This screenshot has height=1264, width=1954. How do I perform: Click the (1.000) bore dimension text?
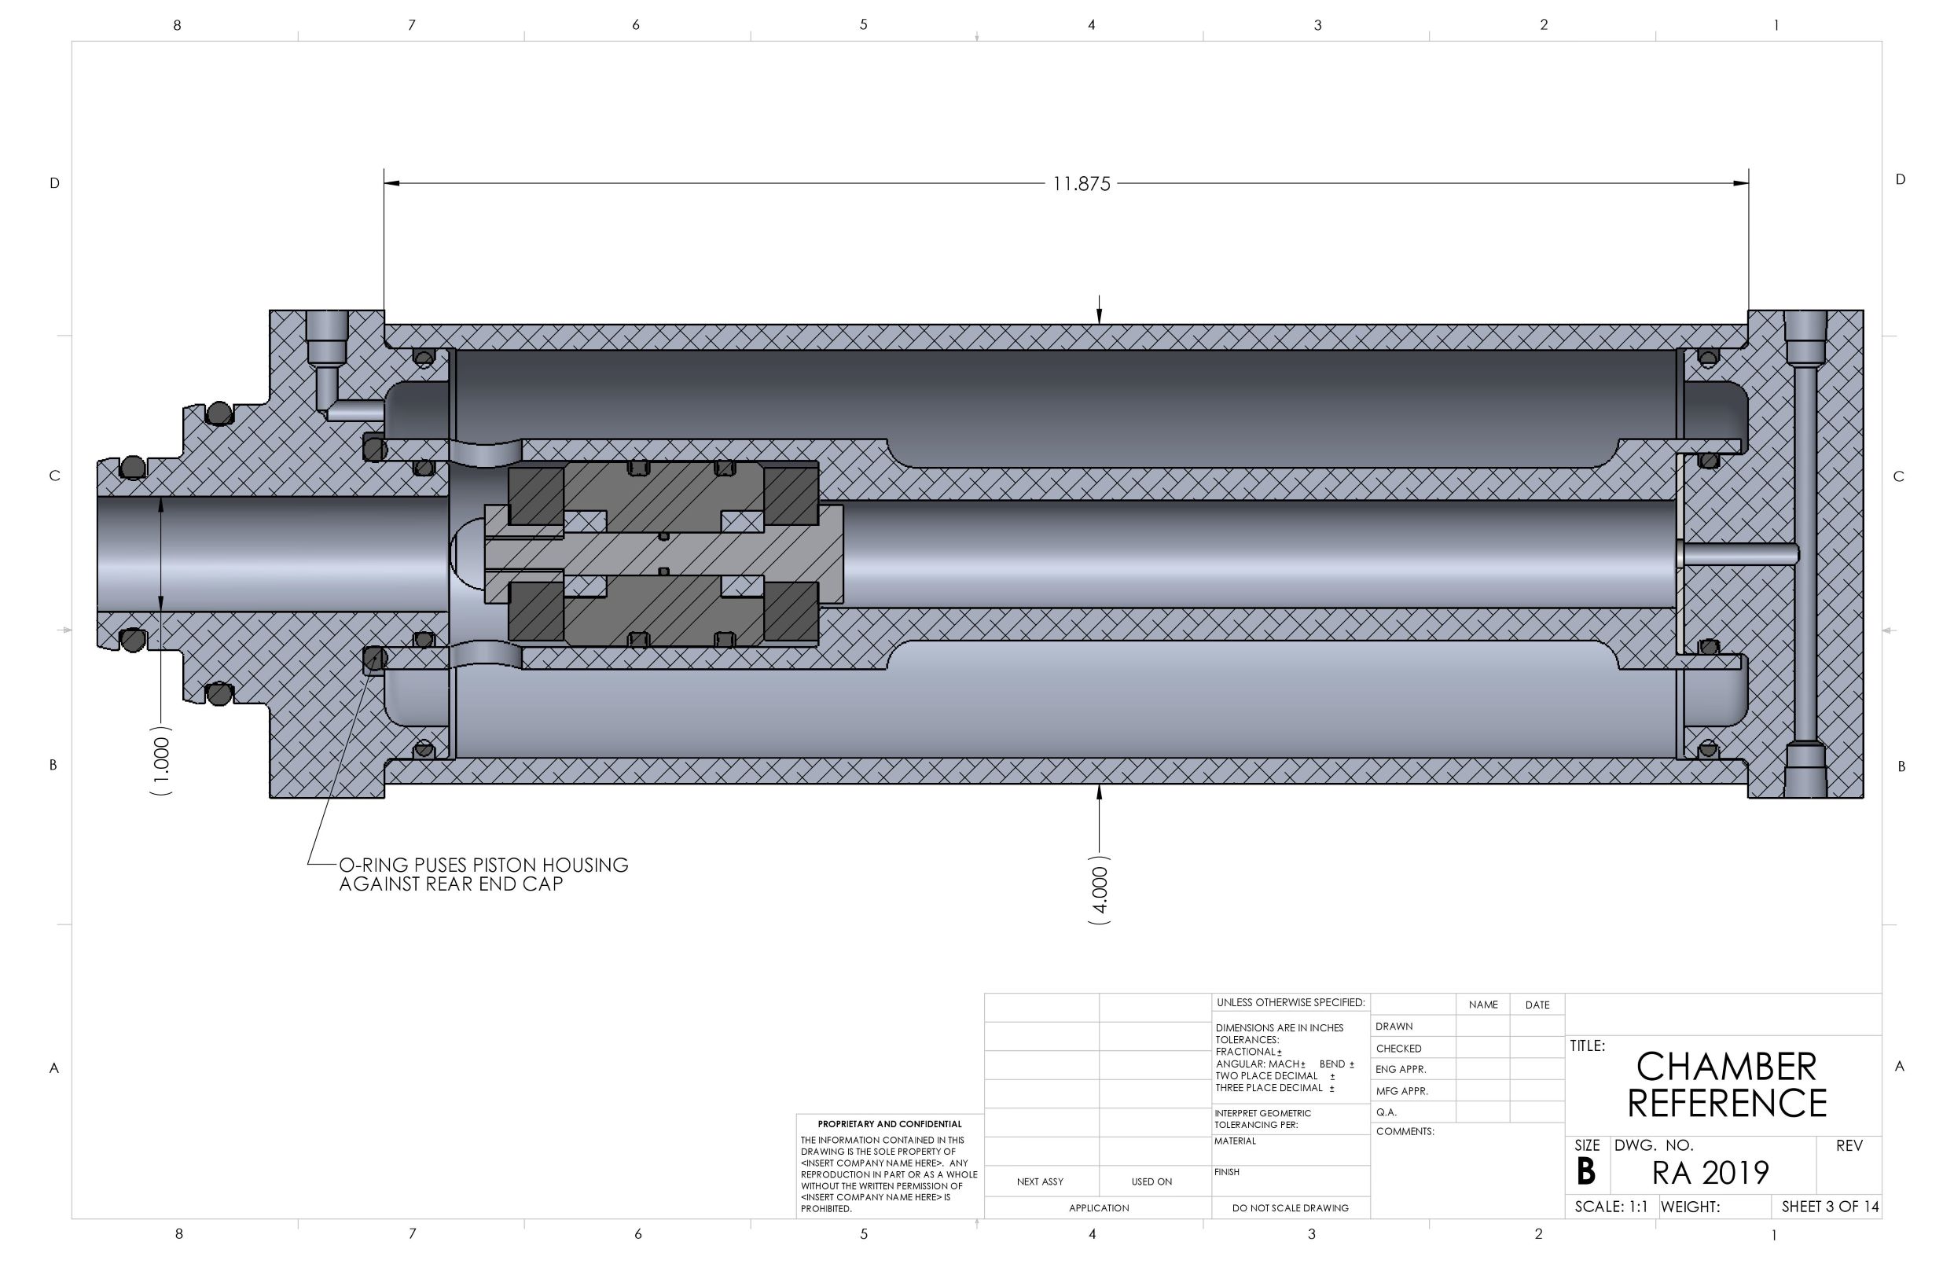[161, 760]
